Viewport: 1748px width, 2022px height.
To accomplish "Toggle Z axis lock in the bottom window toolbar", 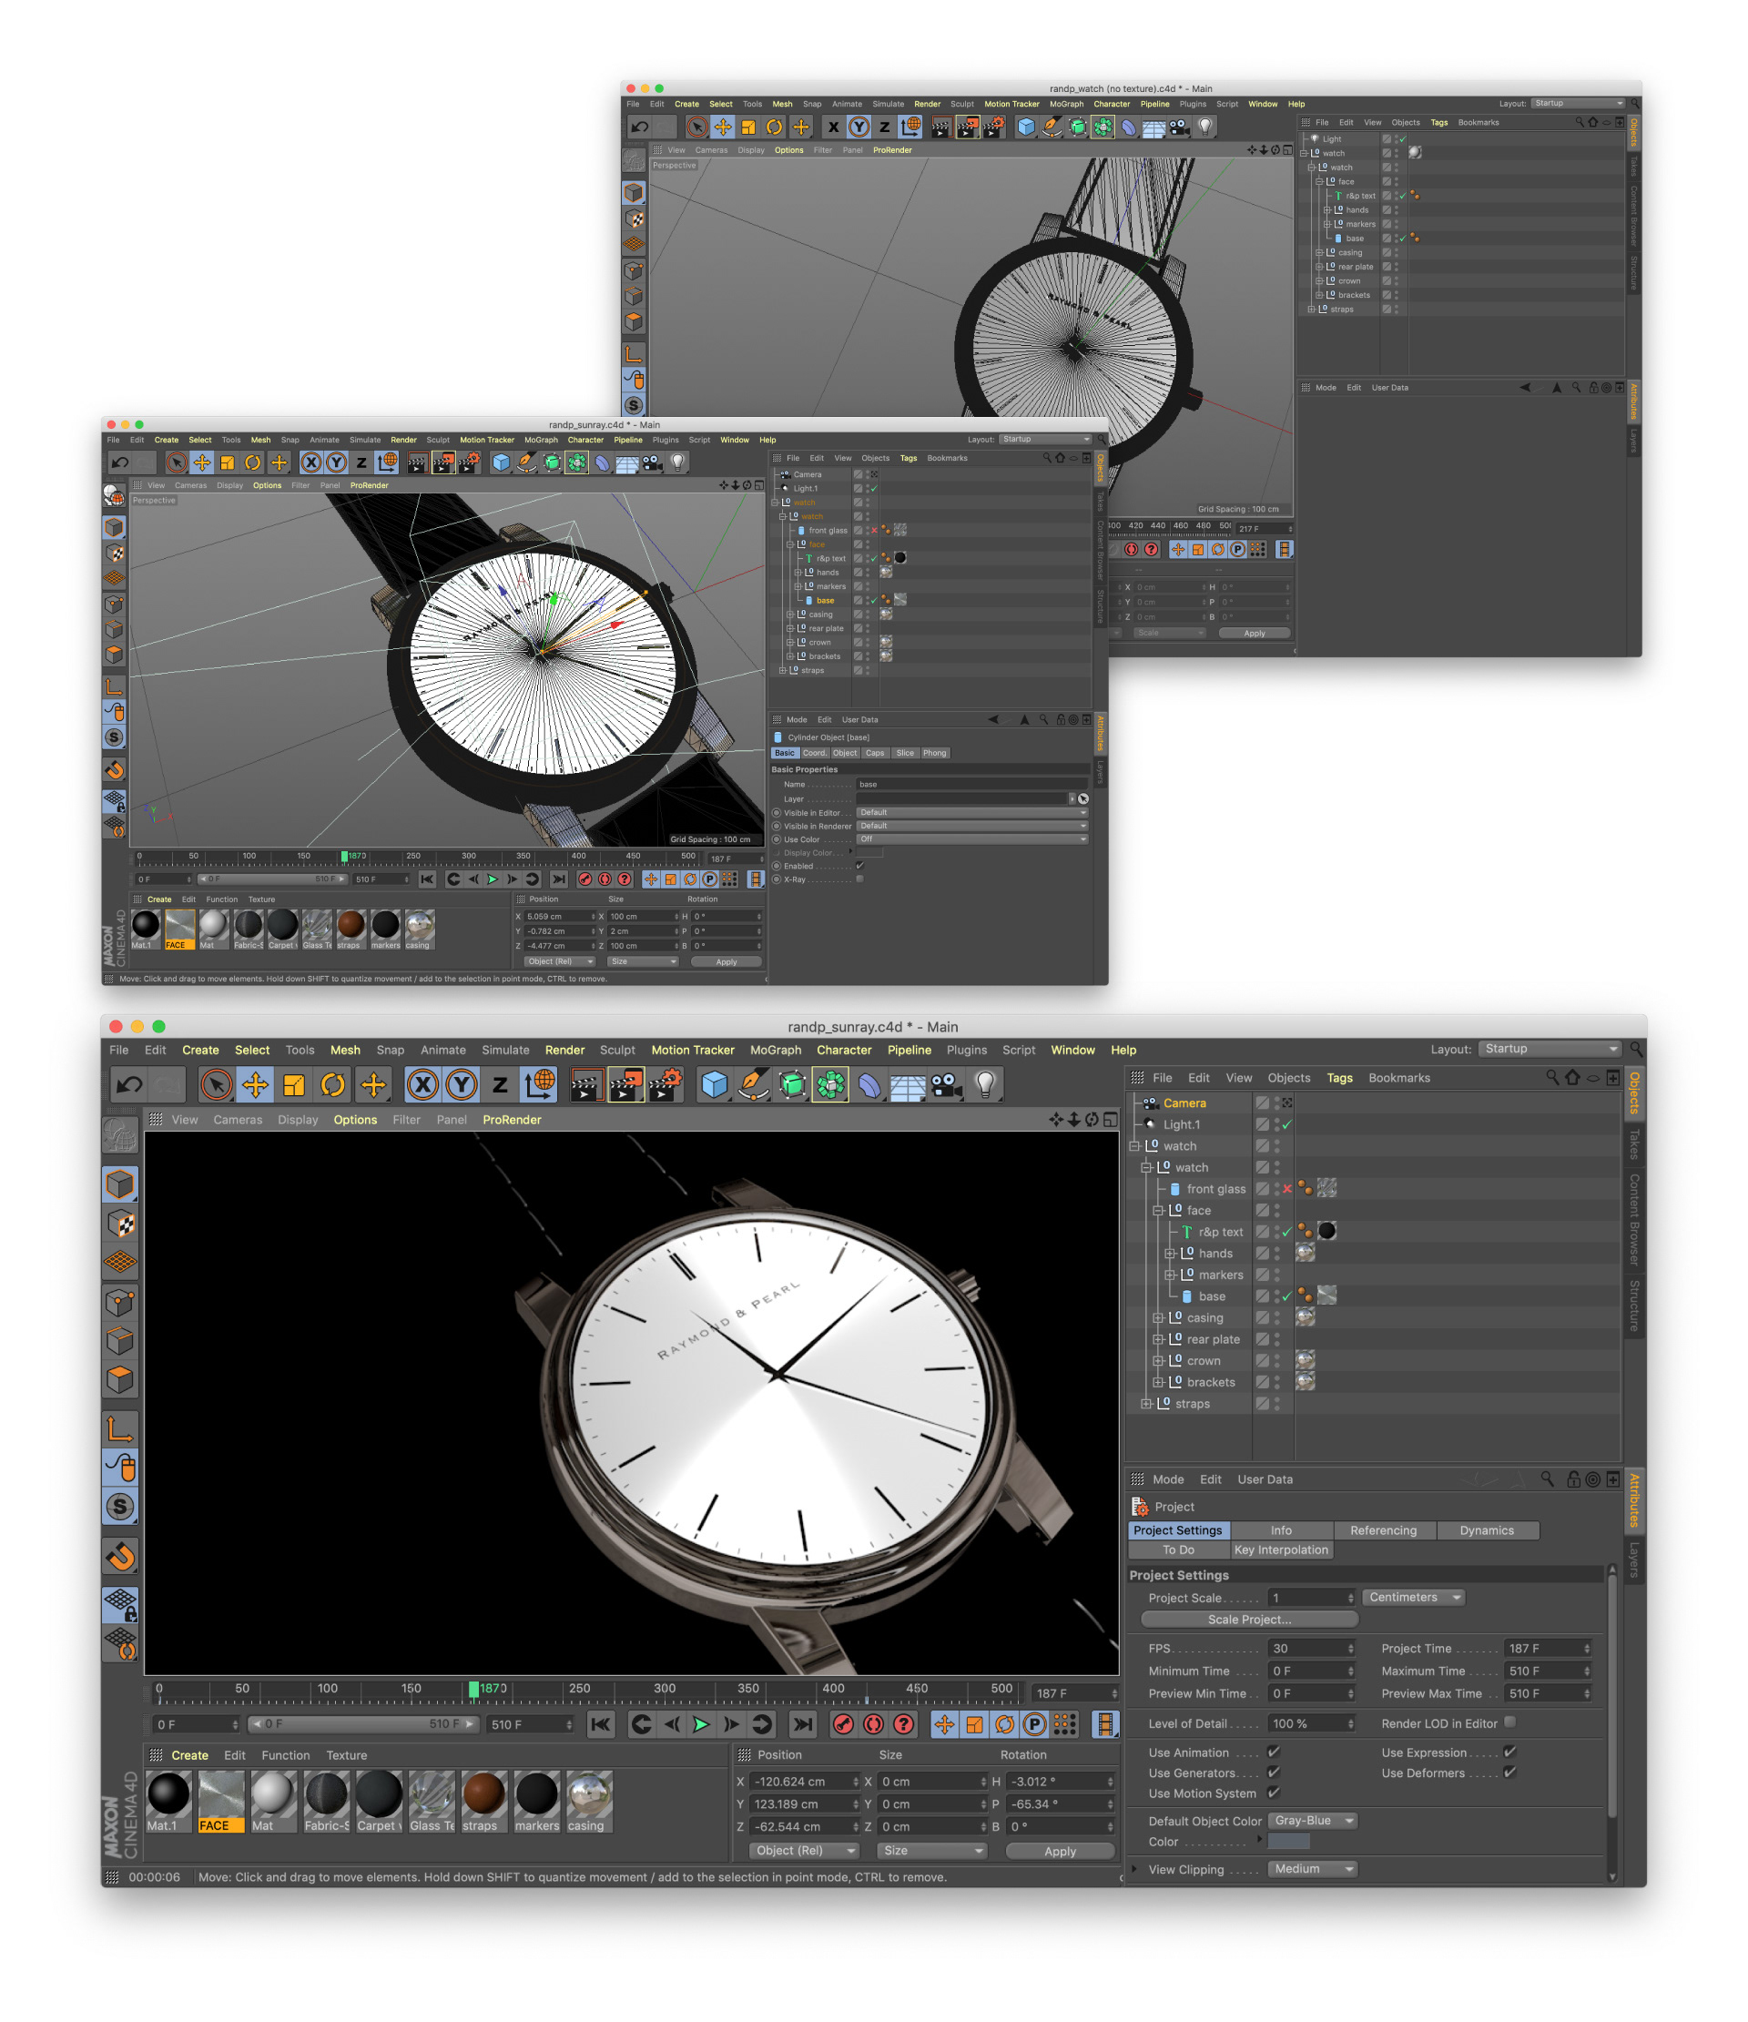I will coord(500,1084).
